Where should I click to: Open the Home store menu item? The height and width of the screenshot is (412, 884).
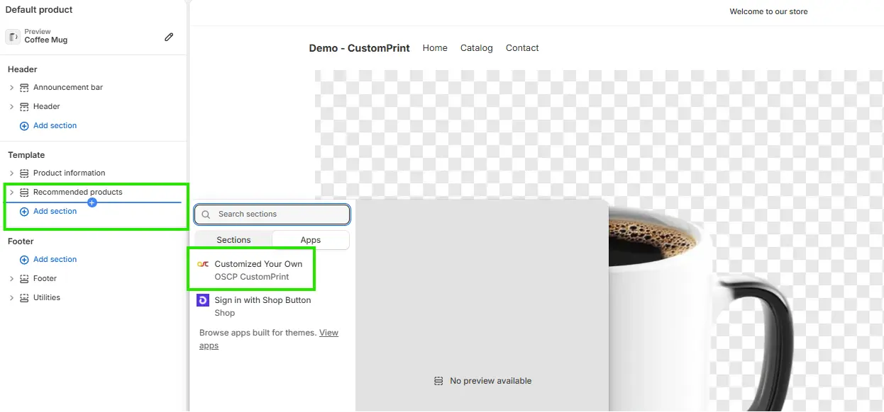coord(435,48)
